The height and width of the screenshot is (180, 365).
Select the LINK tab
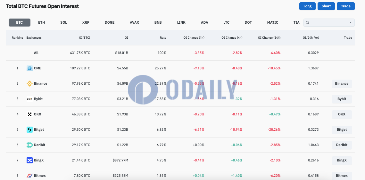(x=181, y=22)
